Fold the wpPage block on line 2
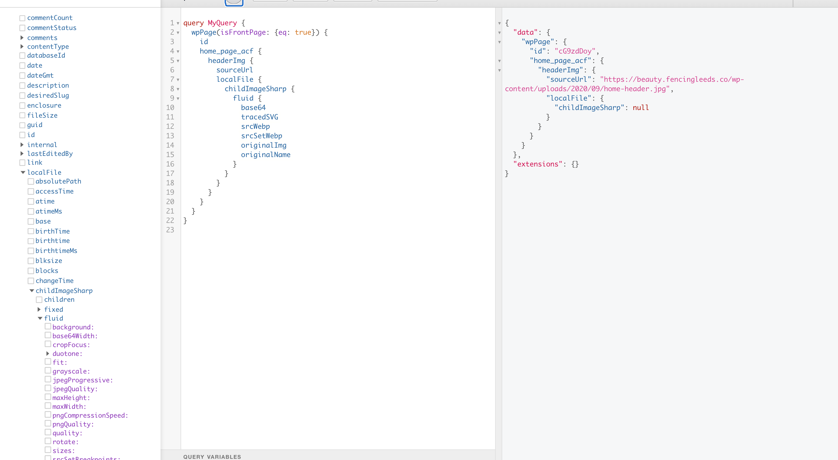This screenshot has height=460, width=838. (178, 33)
